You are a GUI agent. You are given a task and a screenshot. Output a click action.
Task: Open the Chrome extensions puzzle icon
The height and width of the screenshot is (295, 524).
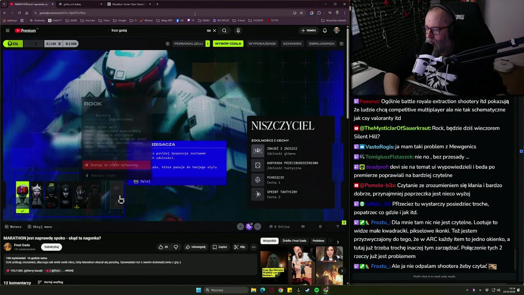[319, 13]
